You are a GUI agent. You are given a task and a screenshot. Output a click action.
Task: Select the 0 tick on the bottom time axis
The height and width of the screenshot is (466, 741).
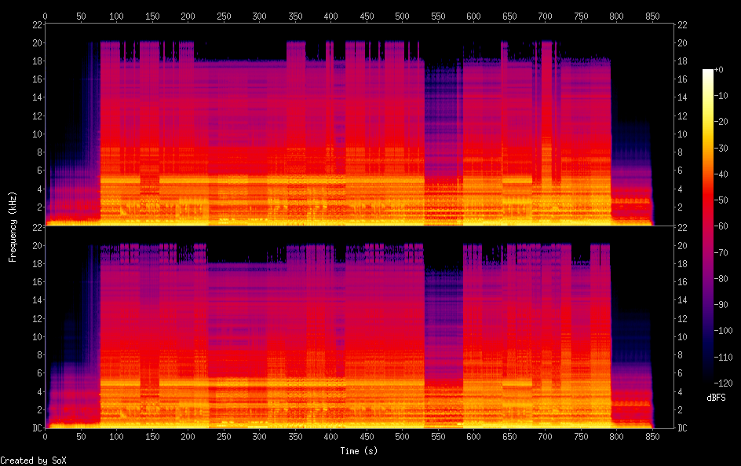pos(45,435)
